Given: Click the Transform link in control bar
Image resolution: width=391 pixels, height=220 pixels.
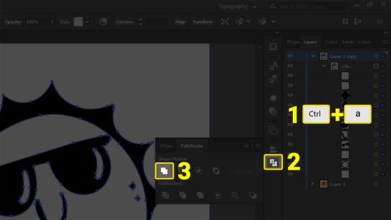Looking at the screenshot, I should [202, 22].
